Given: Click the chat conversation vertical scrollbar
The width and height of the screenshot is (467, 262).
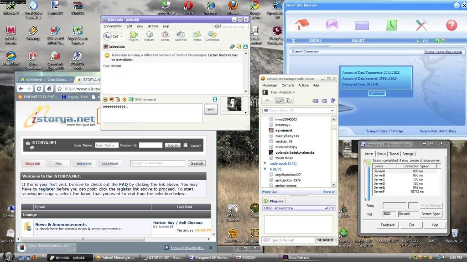Looking at the screenshot, I should pyautogui.click(x=246, y=72).
